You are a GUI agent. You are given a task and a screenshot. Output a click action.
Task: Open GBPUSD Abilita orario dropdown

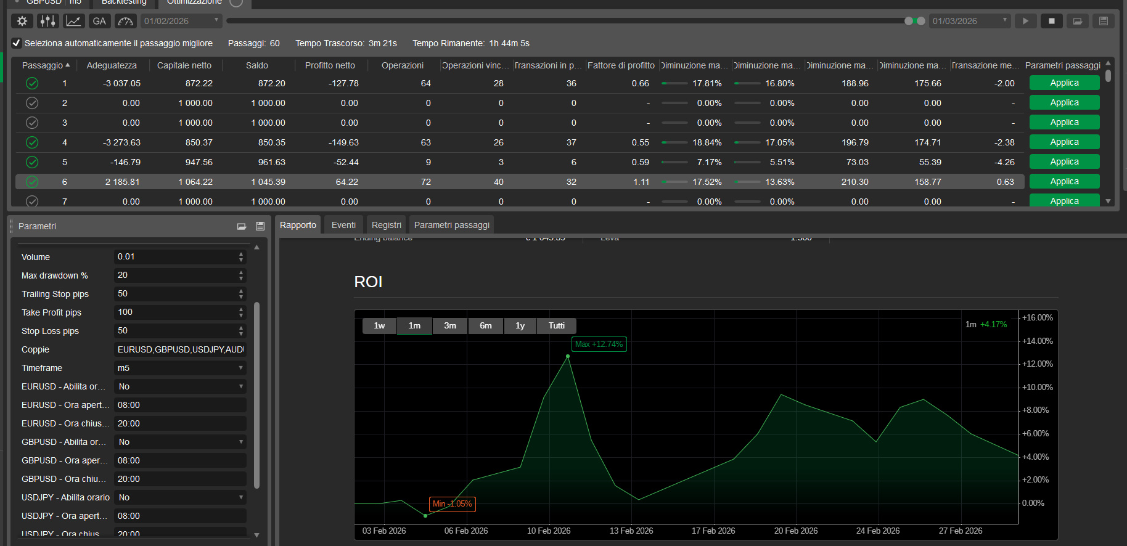coord(180,442)
